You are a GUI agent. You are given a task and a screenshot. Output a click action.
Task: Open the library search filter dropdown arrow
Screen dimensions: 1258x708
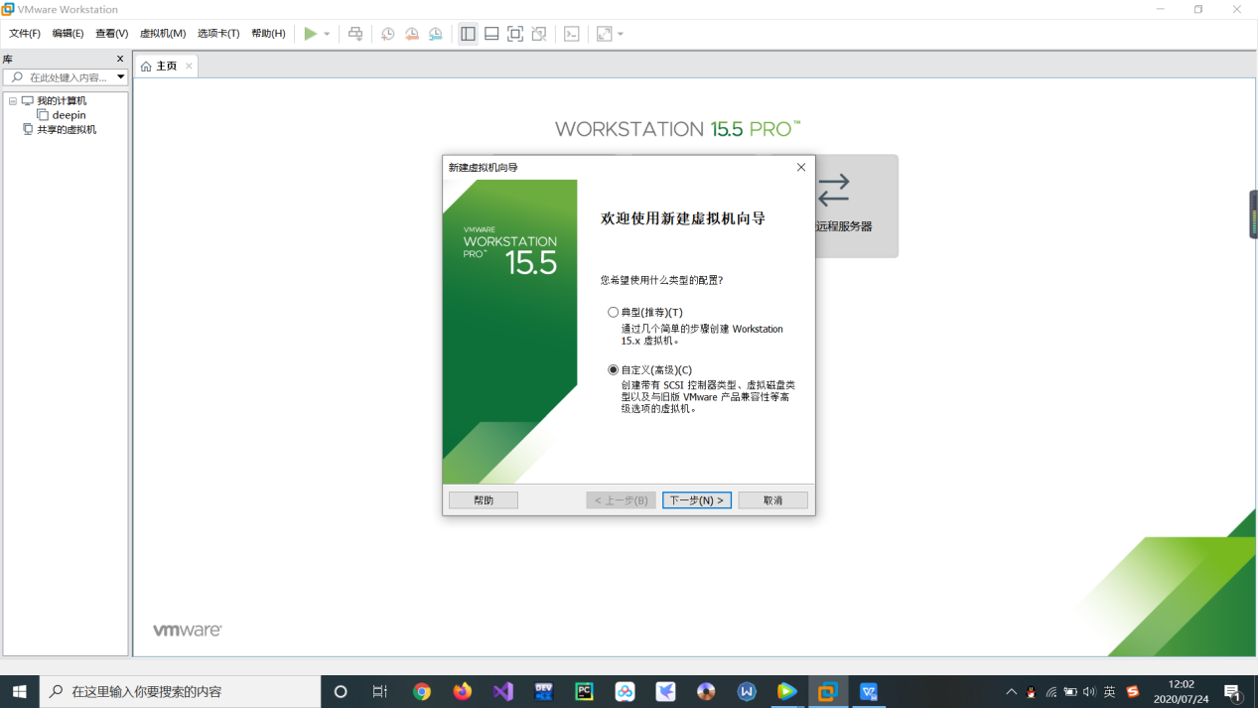pyautogui.click(x=121, y=77)
